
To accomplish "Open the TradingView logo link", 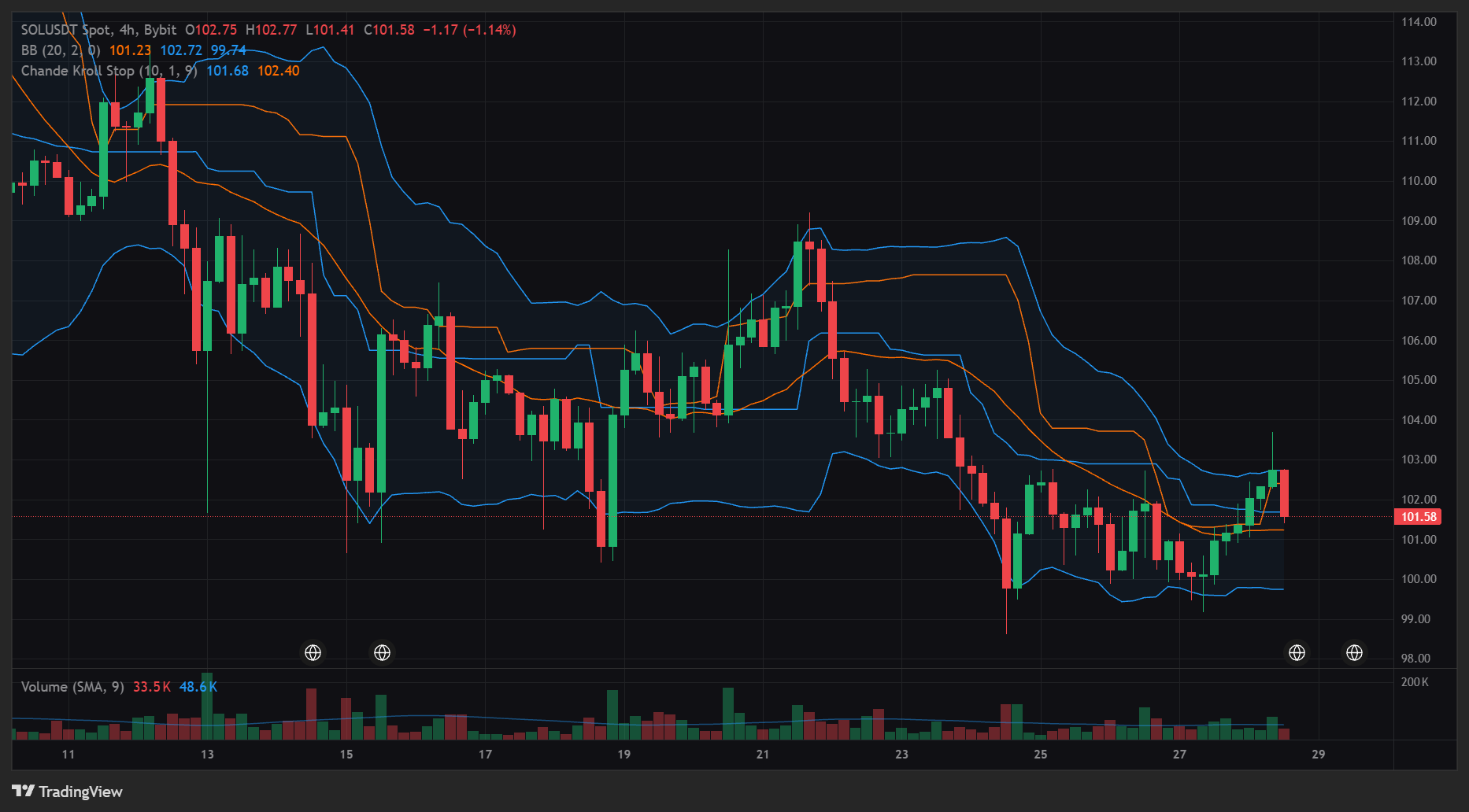I will [x=68, y=792].
